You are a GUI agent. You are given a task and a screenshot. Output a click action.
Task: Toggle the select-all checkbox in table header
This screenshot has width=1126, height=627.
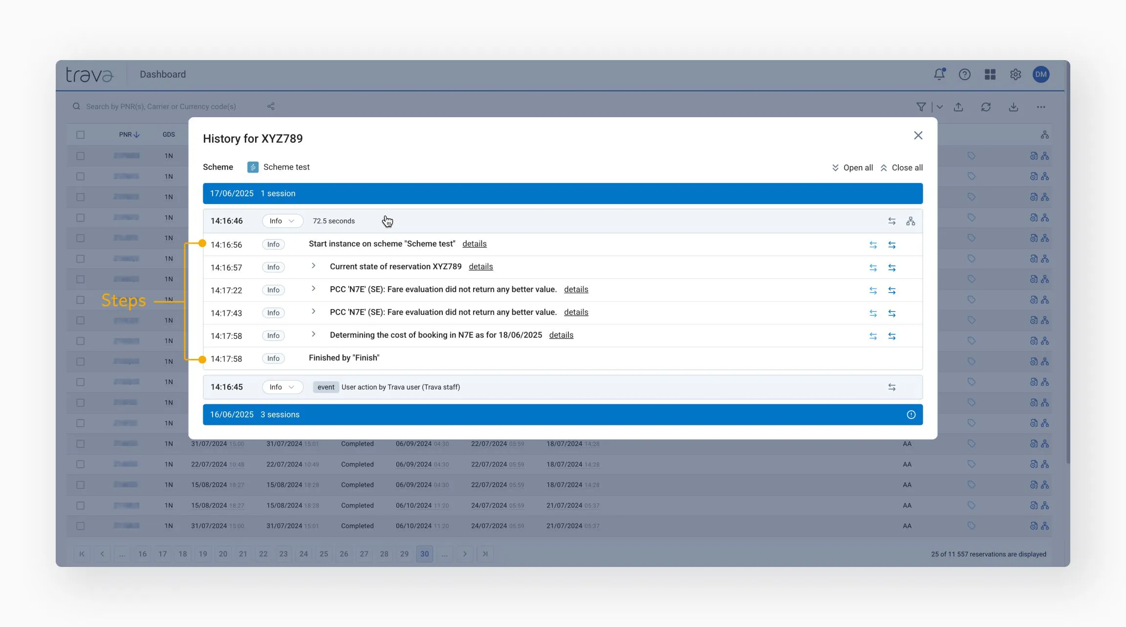[81, 135]
